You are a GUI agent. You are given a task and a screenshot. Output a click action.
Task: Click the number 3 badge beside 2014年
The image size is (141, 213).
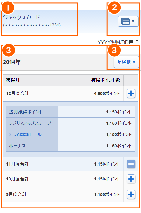click(9, 50)
